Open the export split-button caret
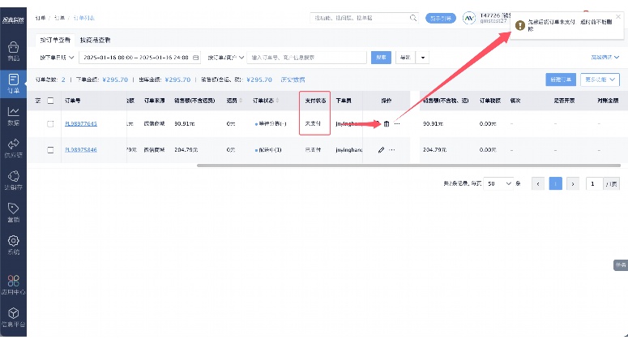 click(x=422, y=58)
